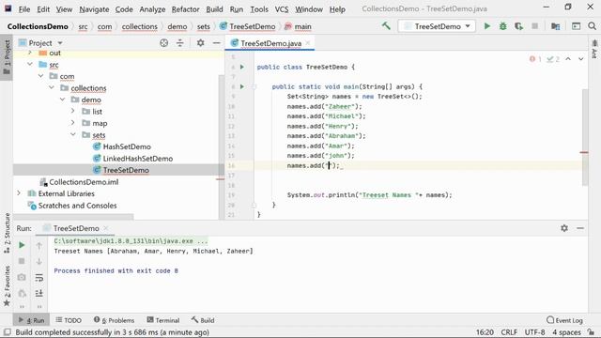
Task: Open the Event Log
Action: [x=564, y=320]
